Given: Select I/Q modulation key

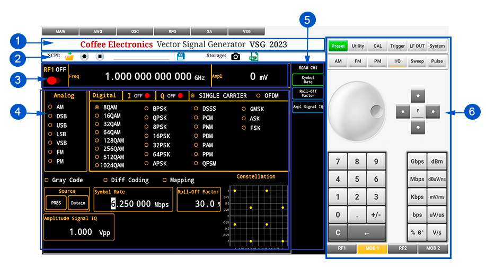Looking at the screenshot, I should click(x=397, y=61).
